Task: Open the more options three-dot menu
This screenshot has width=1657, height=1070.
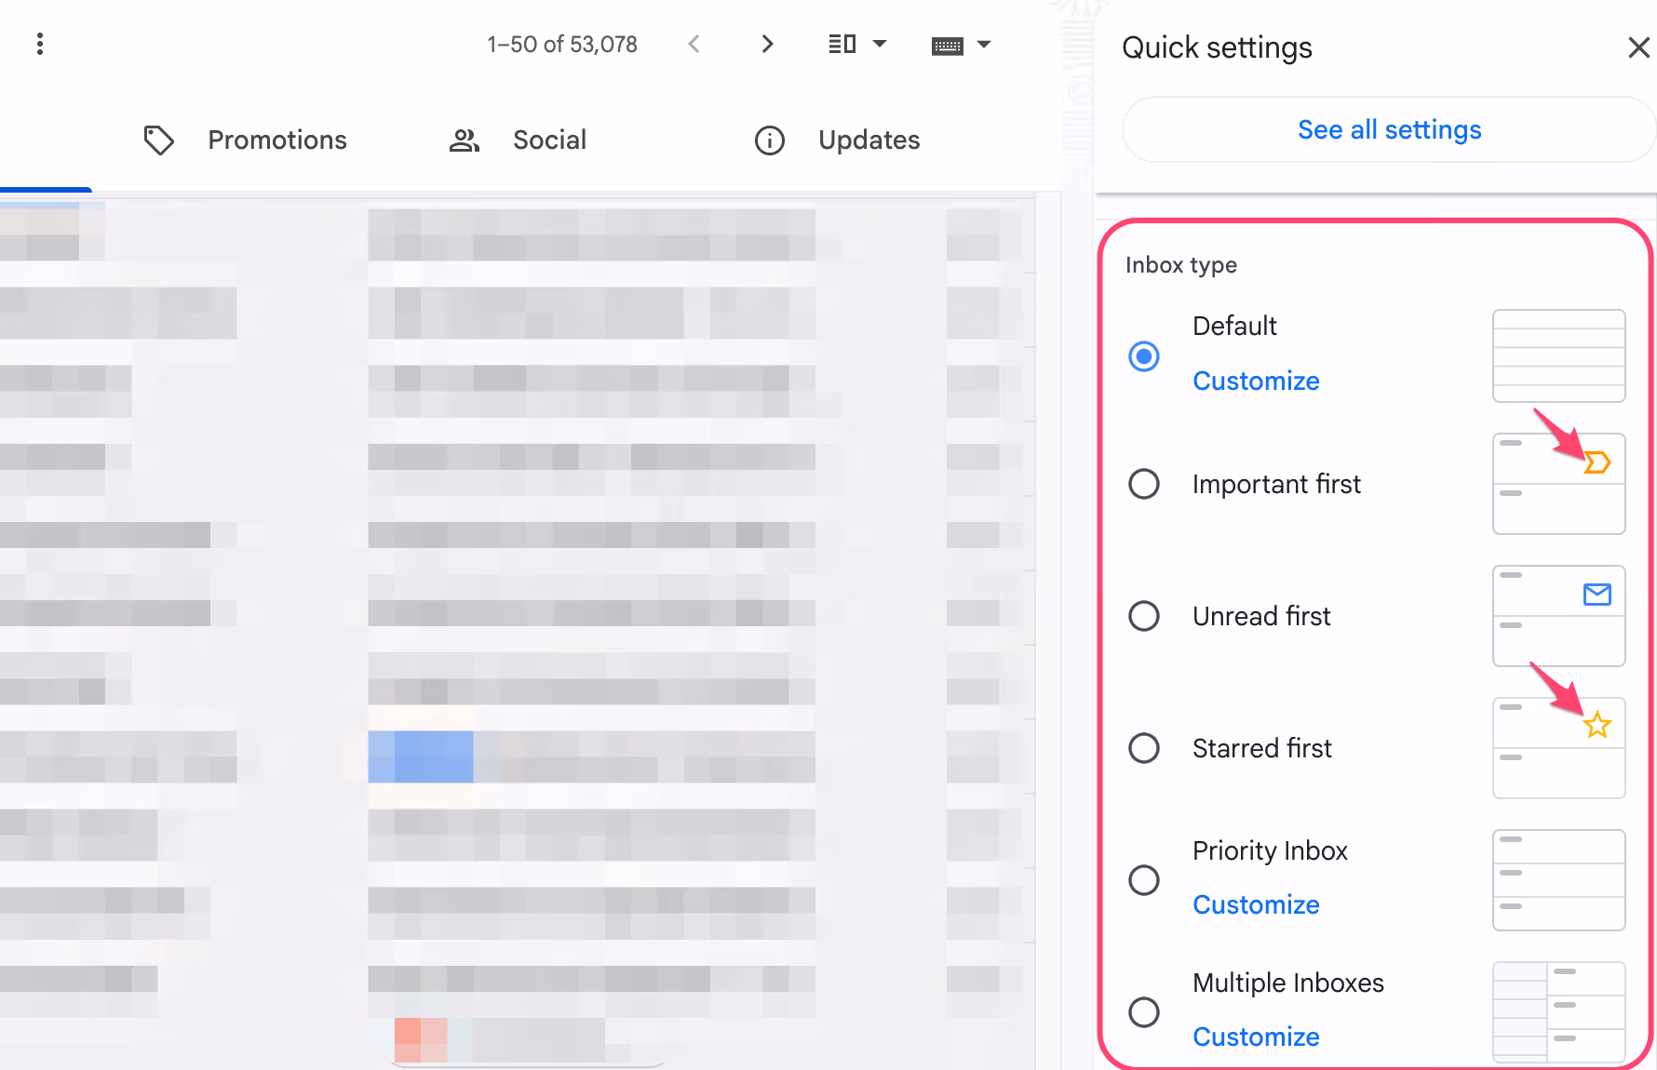Action: pyautogui.click(x=40, y=44)
